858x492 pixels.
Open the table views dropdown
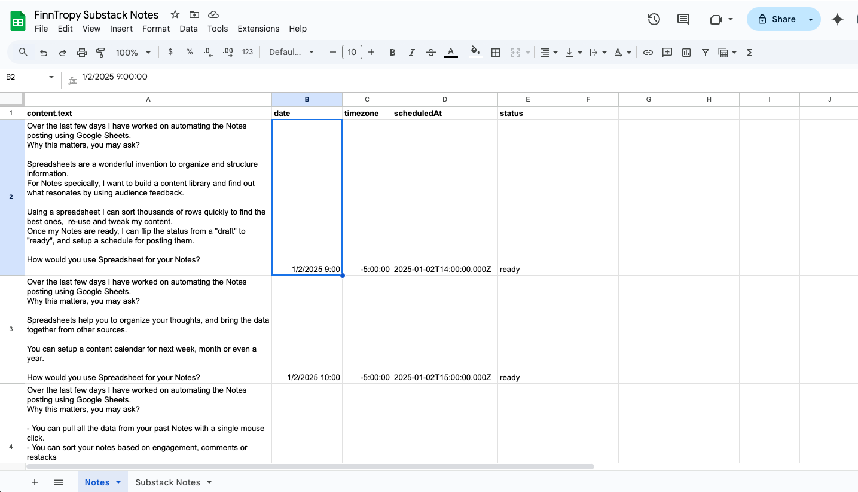pyautogui.click(x=727, y=53)
